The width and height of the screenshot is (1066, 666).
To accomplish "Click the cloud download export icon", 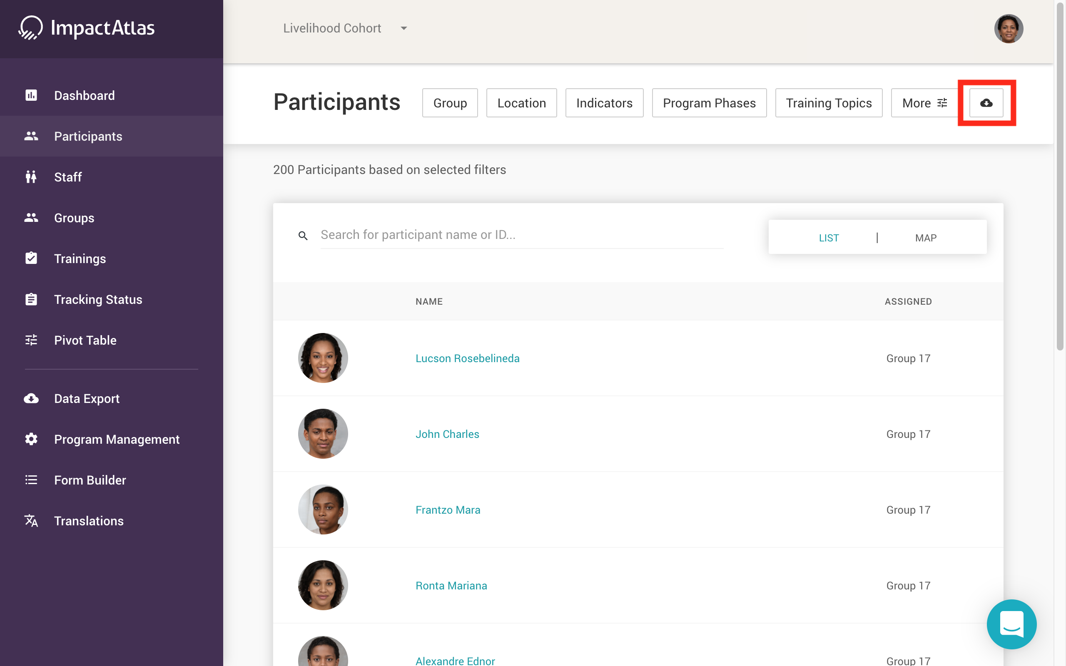I will 986,103.
